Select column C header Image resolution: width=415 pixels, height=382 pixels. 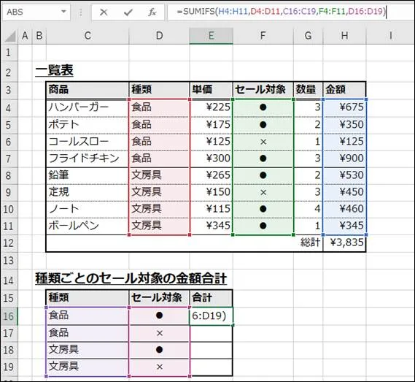88,36
